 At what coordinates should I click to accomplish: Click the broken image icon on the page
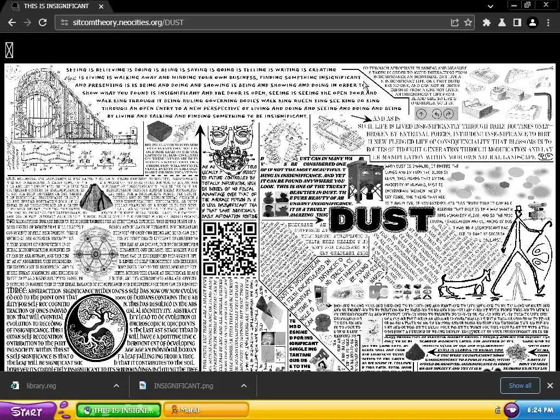click(9, 50)
